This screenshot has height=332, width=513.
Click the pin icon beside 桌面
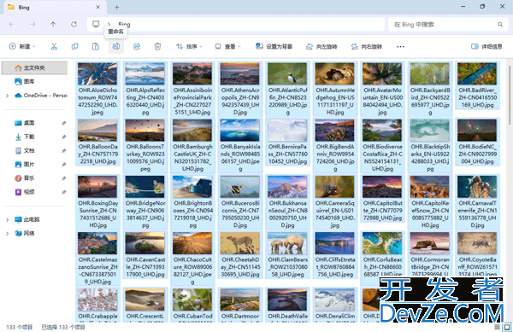click(64, 123)
